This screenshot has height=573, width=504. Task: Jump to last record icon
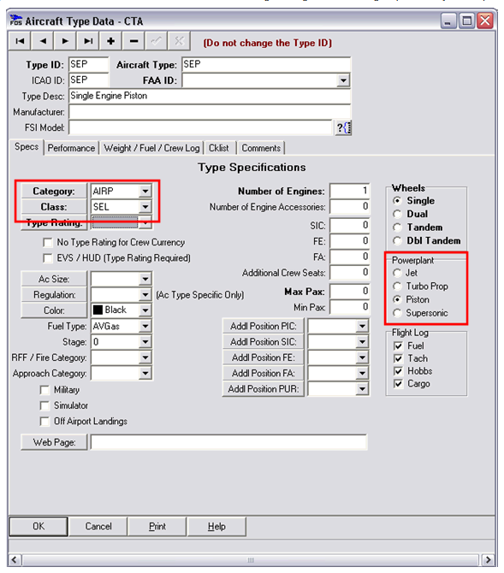pos(88,41)
